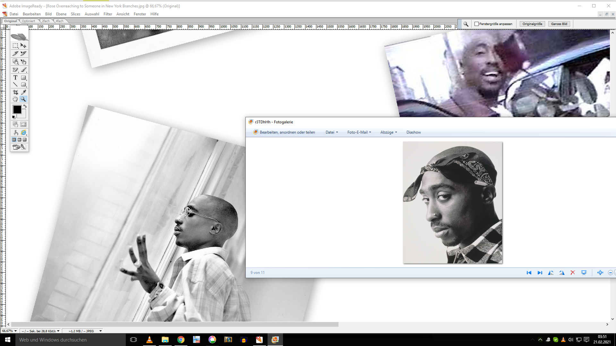This screenshot has height=346, width=616.
Task: Click Jump to Photoshop icon
Action: point(19,147)
